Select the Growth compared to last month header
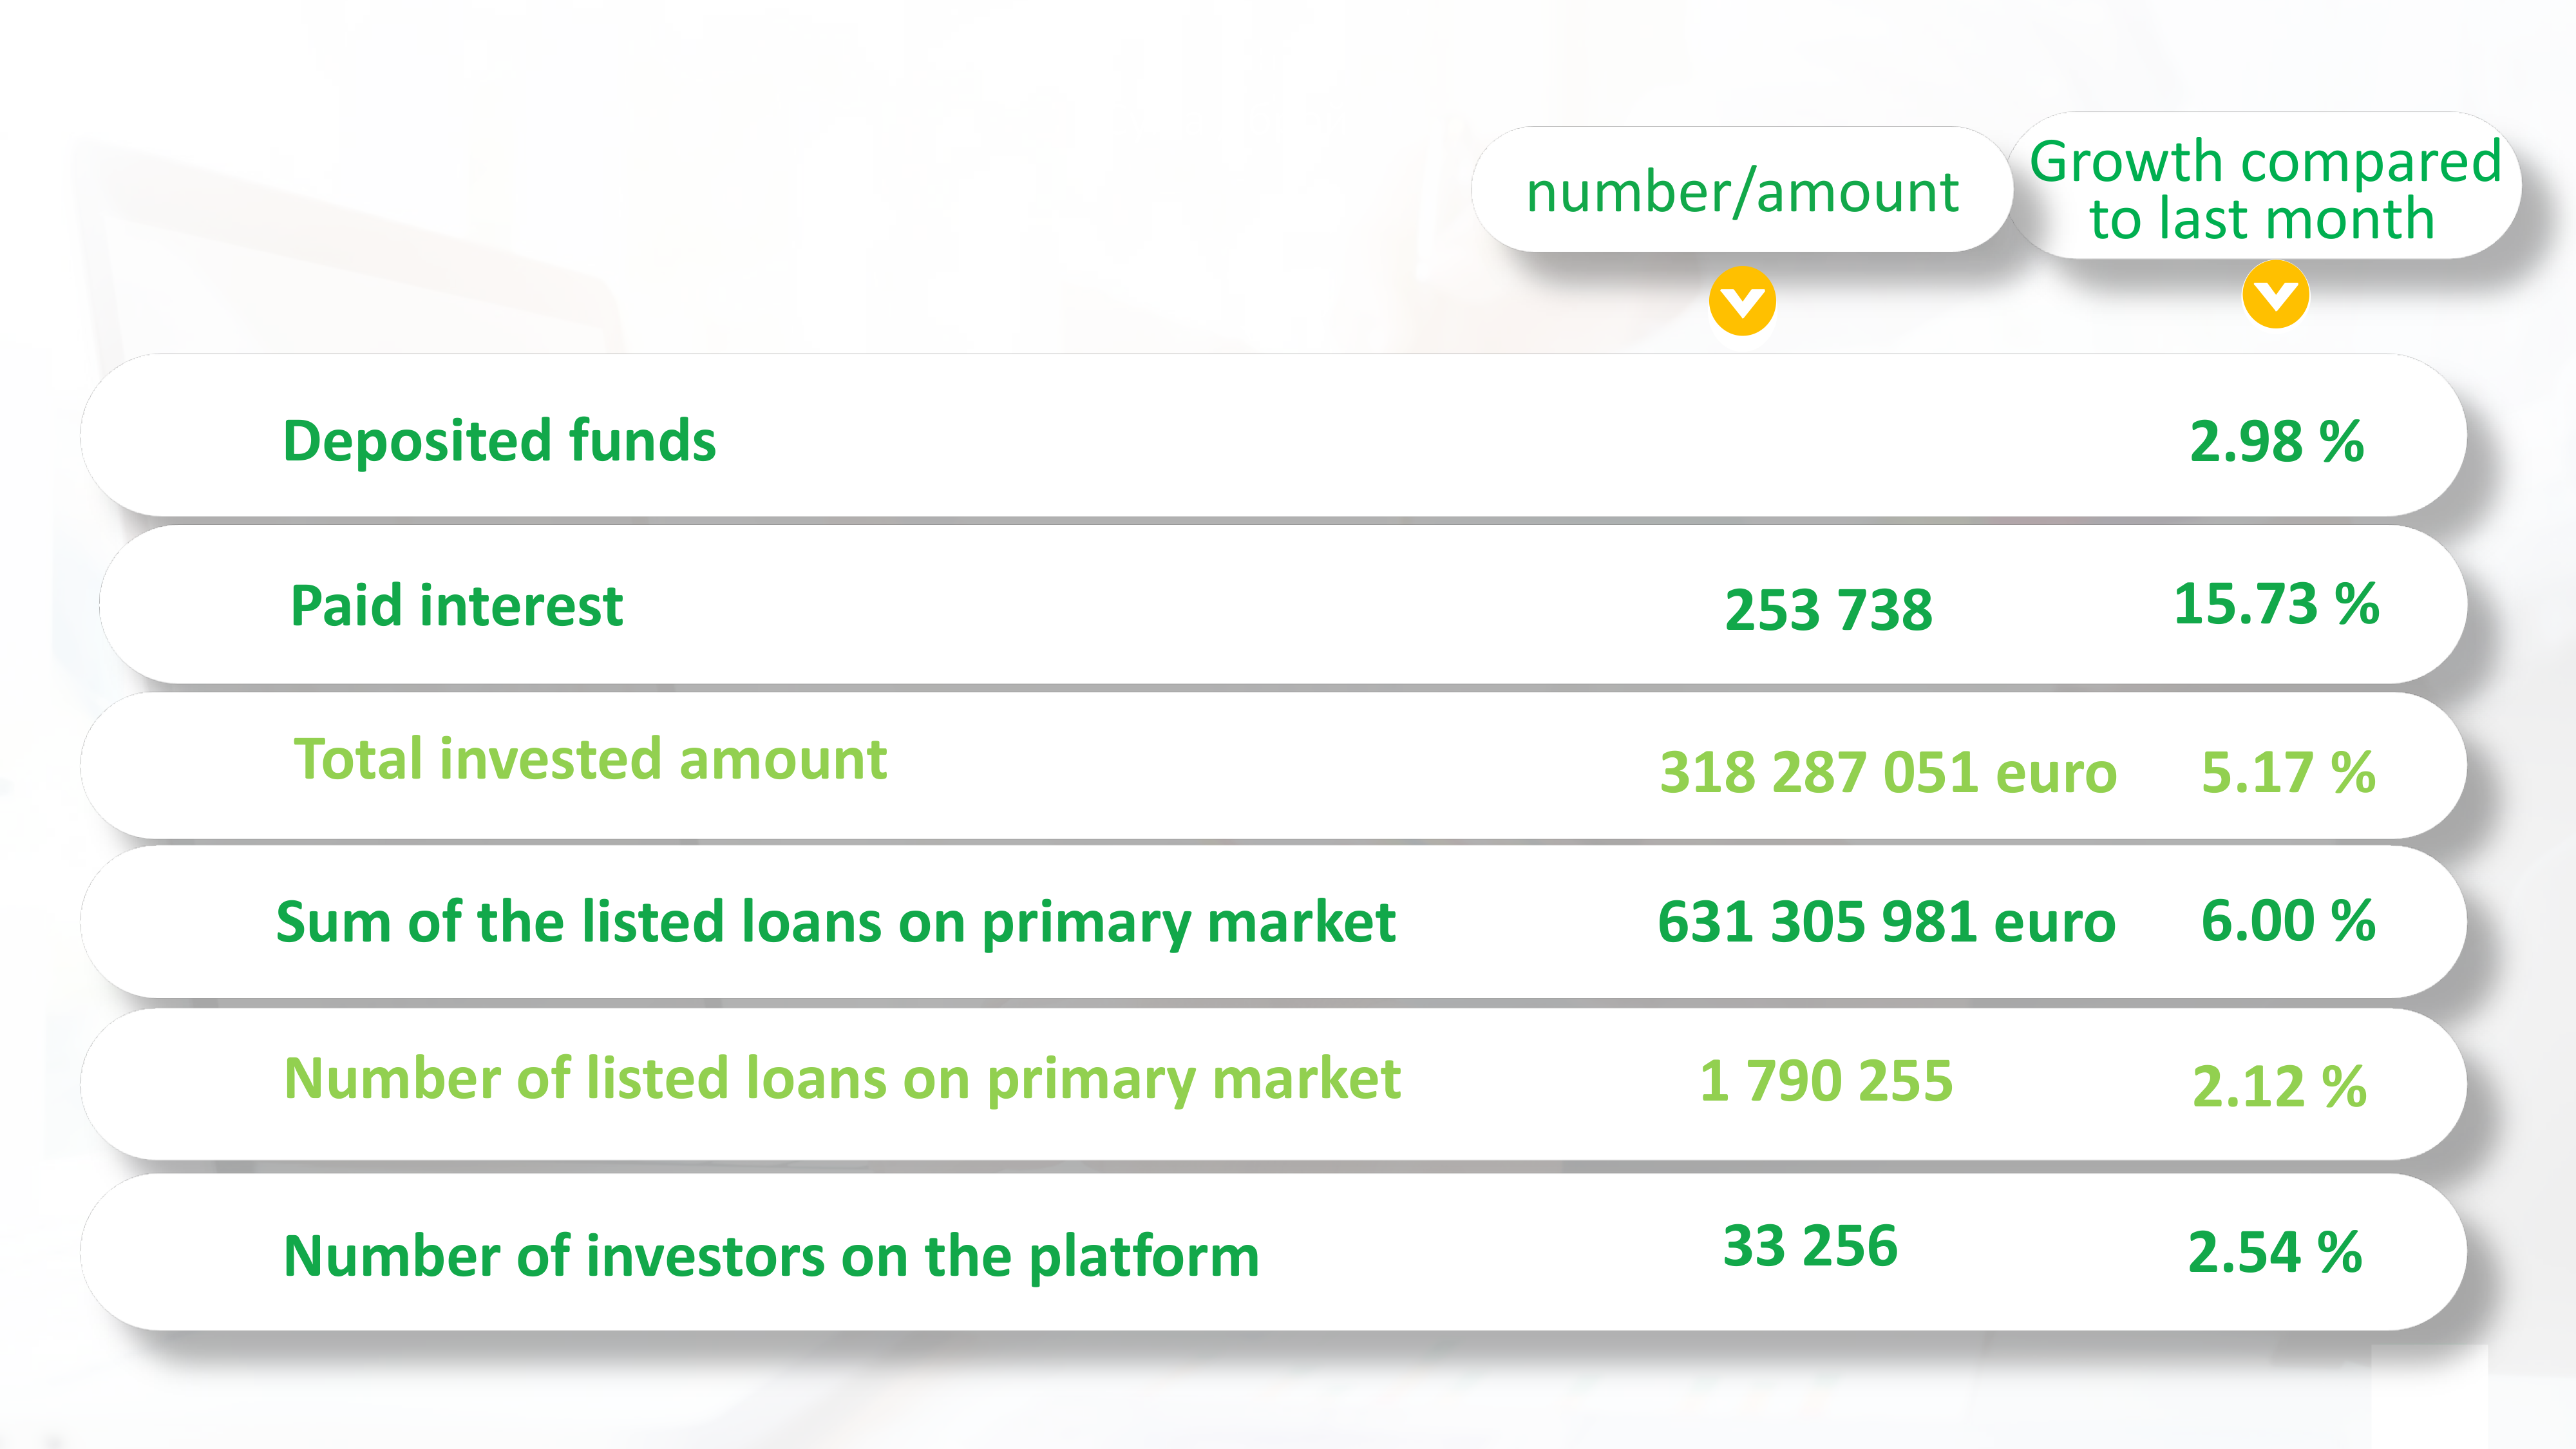The height and width of the screenshot is (1449, 2576). 2265,188
